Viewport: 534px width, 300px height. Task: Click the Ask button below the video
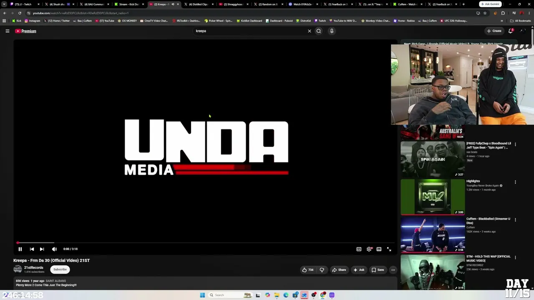(x=359, y=270)
